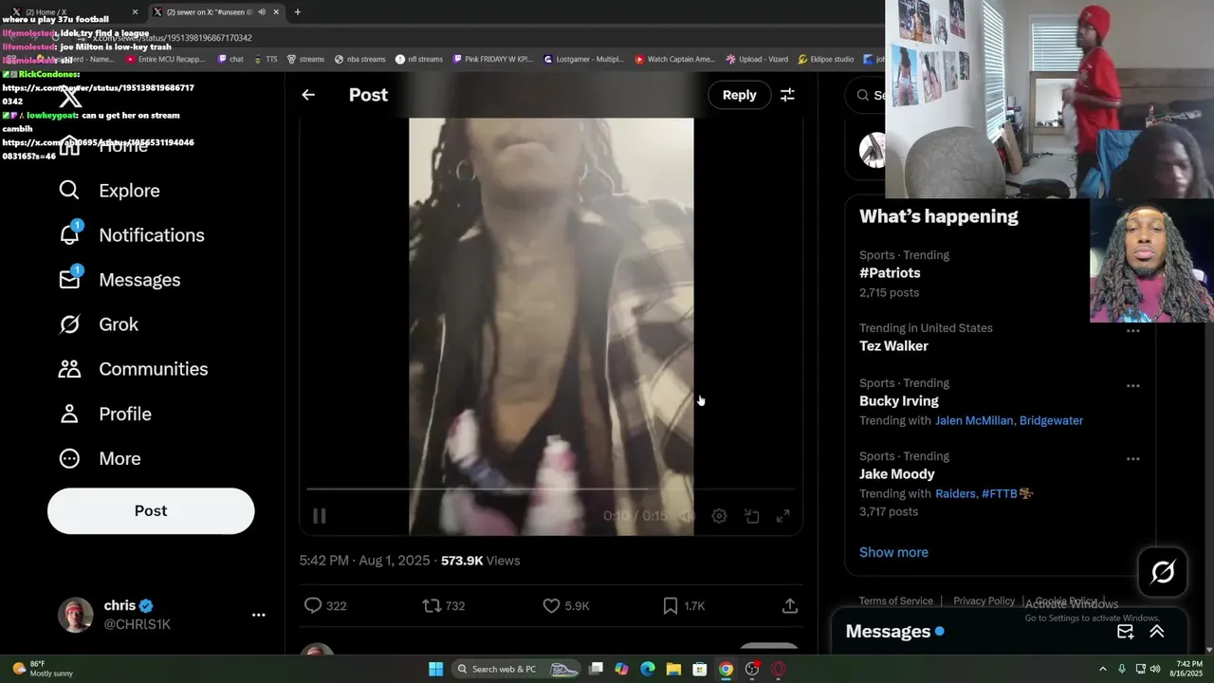The width and height of the screenshot is (1214, 683).
Task: Click the white Post compose button
Action: 151,510
